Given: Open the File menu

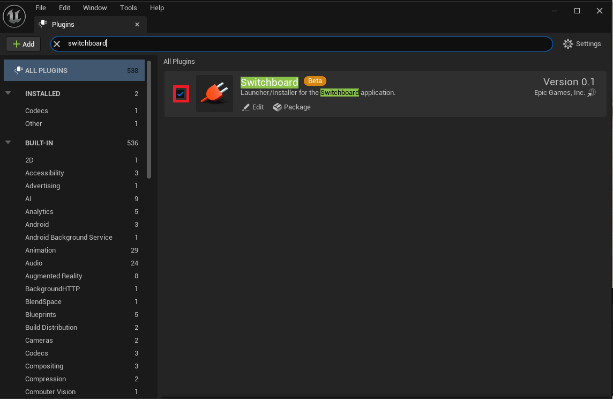Looking at the screenshot, I should coord(40,8).
